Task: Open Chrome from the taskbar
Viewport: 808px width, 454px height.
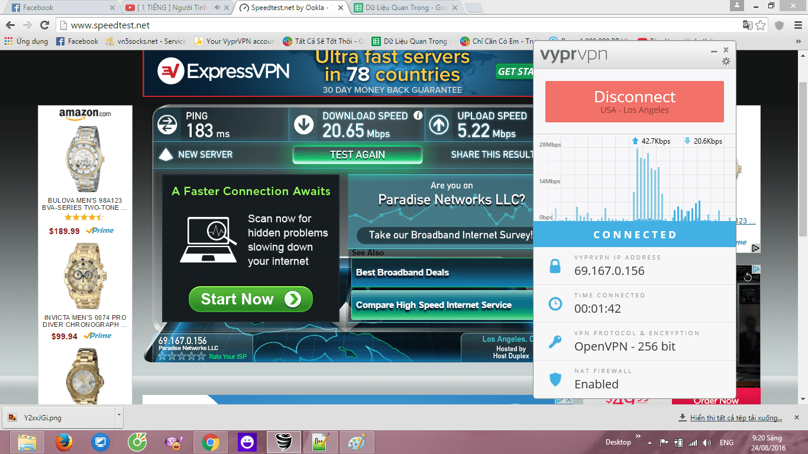Action: tap(211, 442)
